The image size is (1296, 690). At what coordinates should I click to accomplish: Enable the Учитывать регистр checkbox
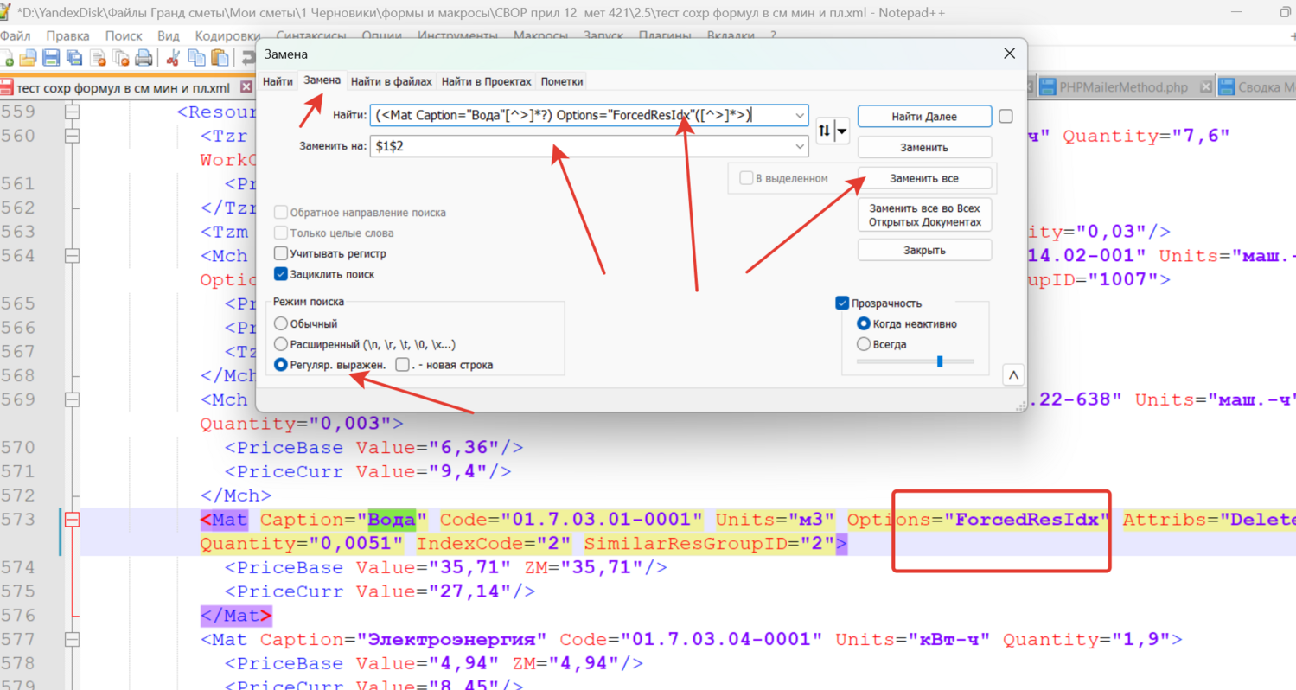pyautogui.click(x=281, y=253)
